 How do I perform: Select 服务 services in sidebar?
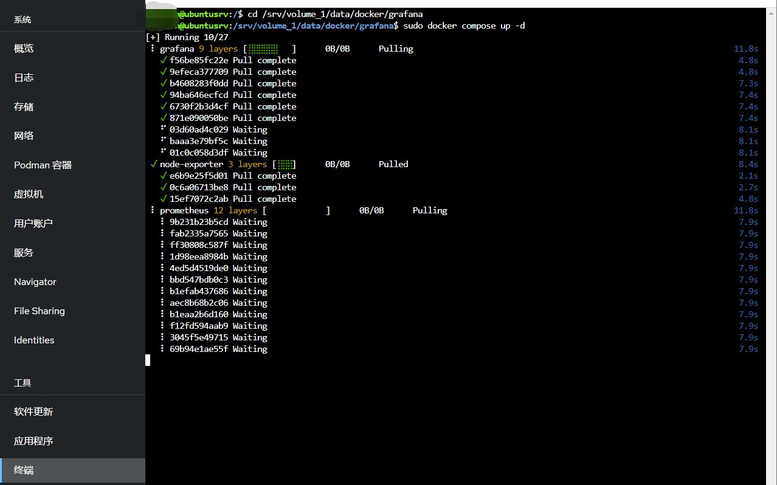pyautogui.click(x=24, y=253)
